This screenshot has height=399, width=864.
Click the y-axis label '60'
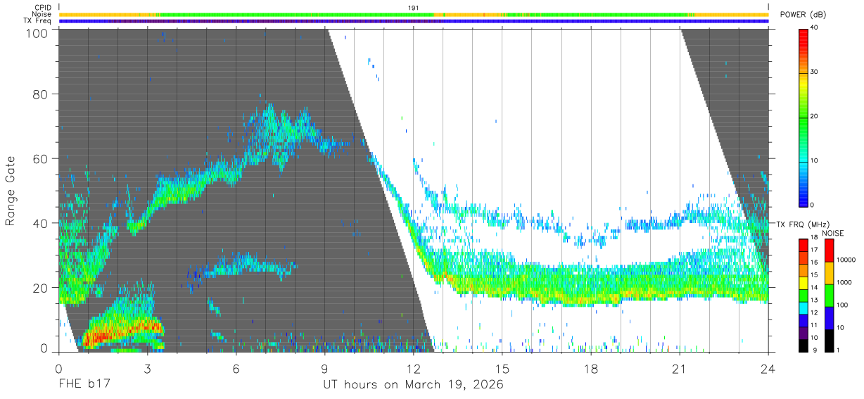42,159
